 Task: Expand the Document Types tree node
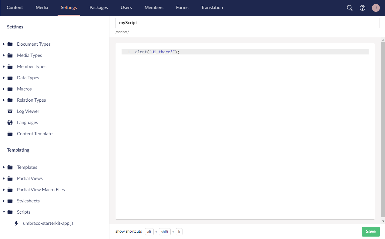(4, 44)
